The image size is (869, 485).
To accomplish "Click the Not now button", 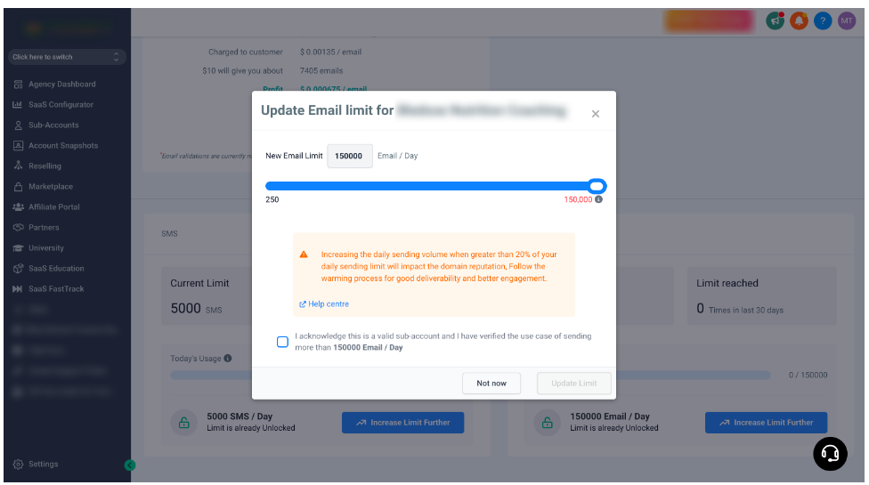I will click(x=491, y=384).
